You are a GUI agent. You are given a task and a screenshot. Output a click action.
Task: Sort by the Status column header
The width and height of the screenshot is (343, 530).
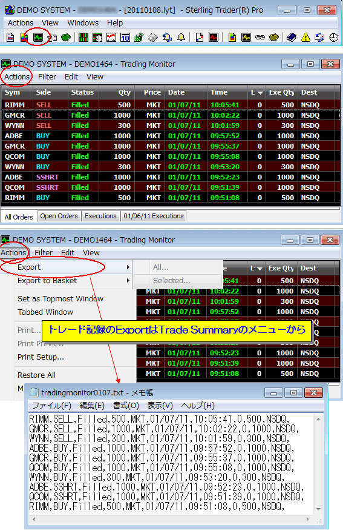[82, 92]
